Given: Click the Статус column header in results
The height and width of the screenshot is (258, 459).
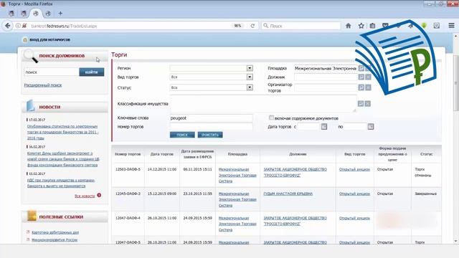Looking at the screenshot, I should [426, 154].
